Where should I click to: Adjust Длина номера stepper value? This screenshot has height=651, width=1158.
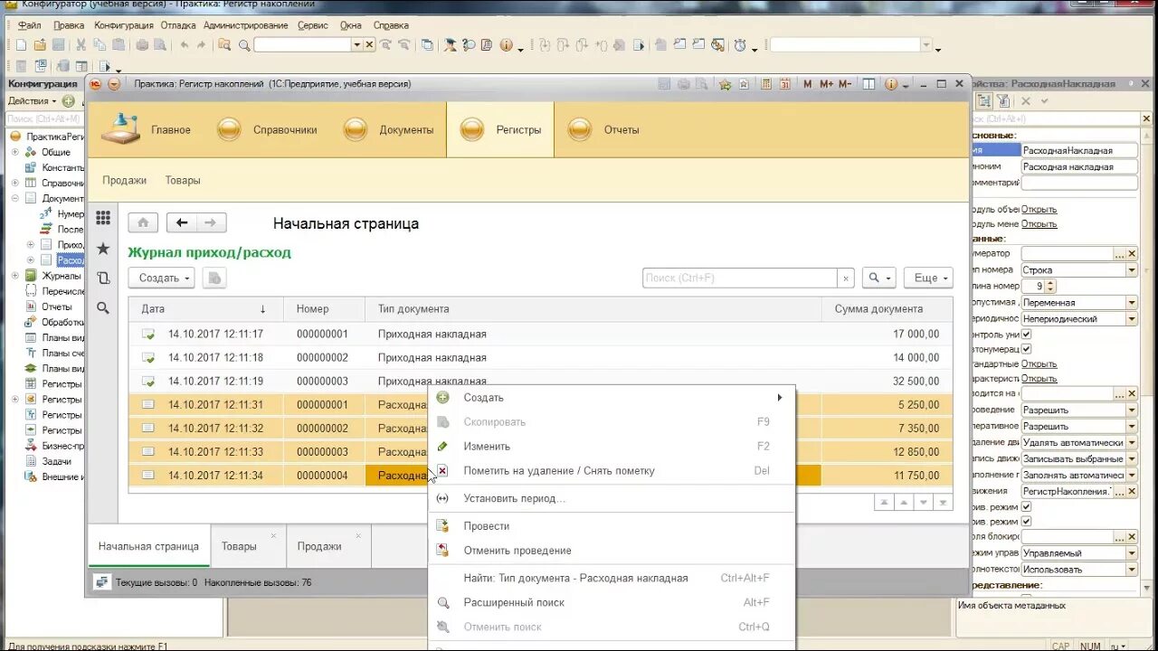point(1049,286)
